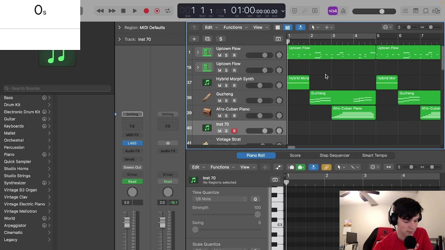
Task: Open the List Editors panel
Action: 405,11
